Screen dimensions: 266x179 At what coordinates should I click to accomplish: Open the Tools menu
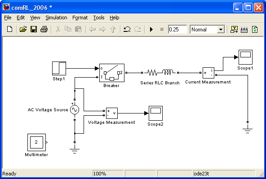pos(99,17)
